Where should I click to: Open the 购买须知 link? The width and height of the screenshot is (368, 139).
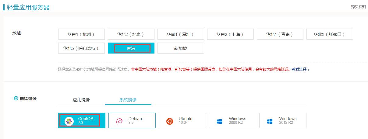pyautogui.click(x=358, y=7)
